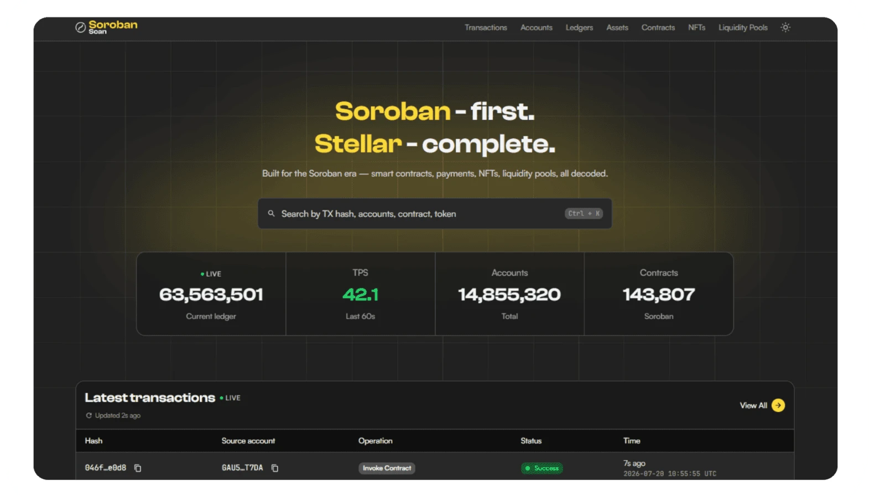Click the Success status badge
This screenshot has height=497, width=885.
(542, 468)
